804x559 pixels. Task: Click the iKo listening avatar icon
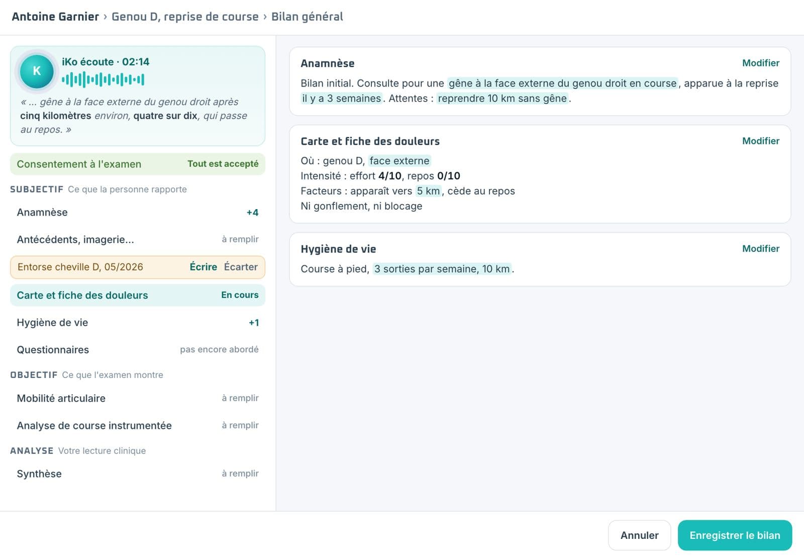[x=37, y=71]
